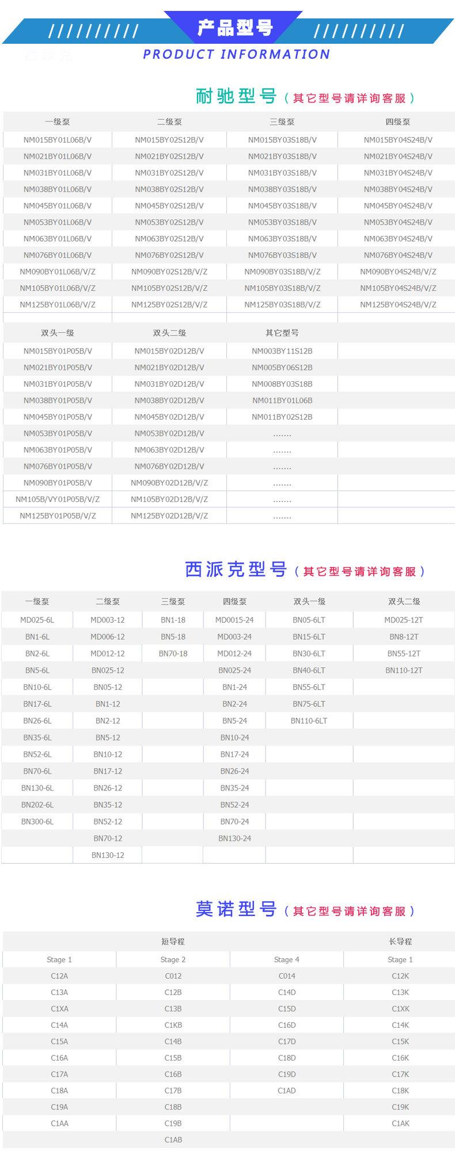The image size is (455, 1170).
Task: Select the 耐驰型号 section heading
Action: pos(236,96)
